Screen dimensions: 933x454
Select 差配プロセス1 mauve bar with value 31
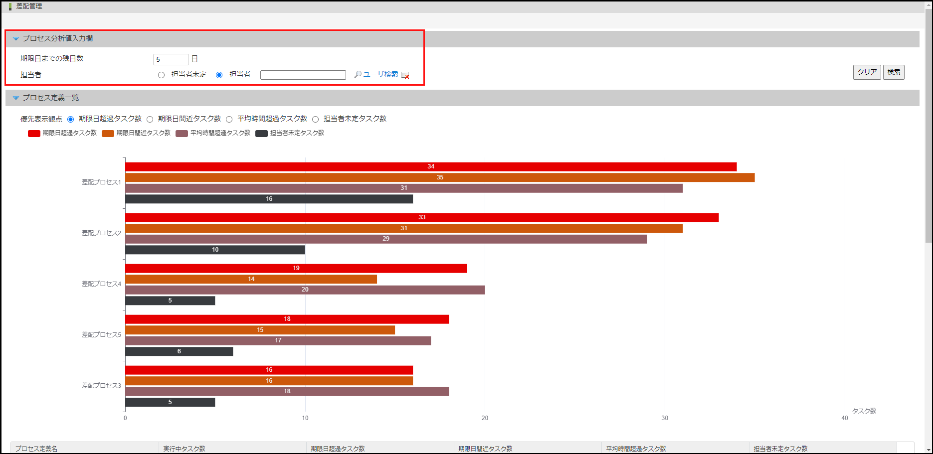[404, 188]
